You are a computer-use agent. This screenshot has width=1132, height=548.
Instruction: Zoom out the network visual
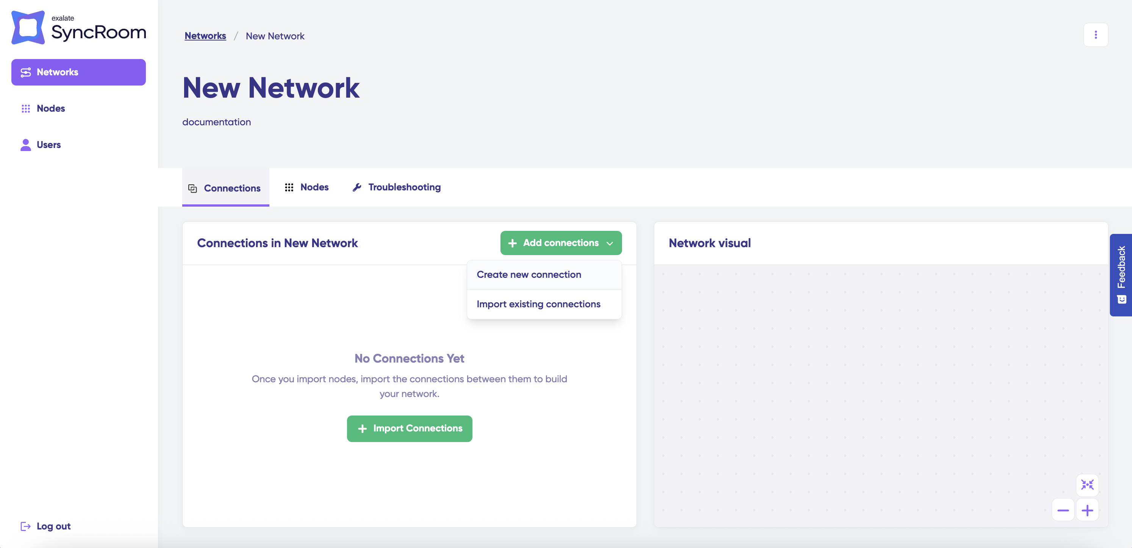1063,510
